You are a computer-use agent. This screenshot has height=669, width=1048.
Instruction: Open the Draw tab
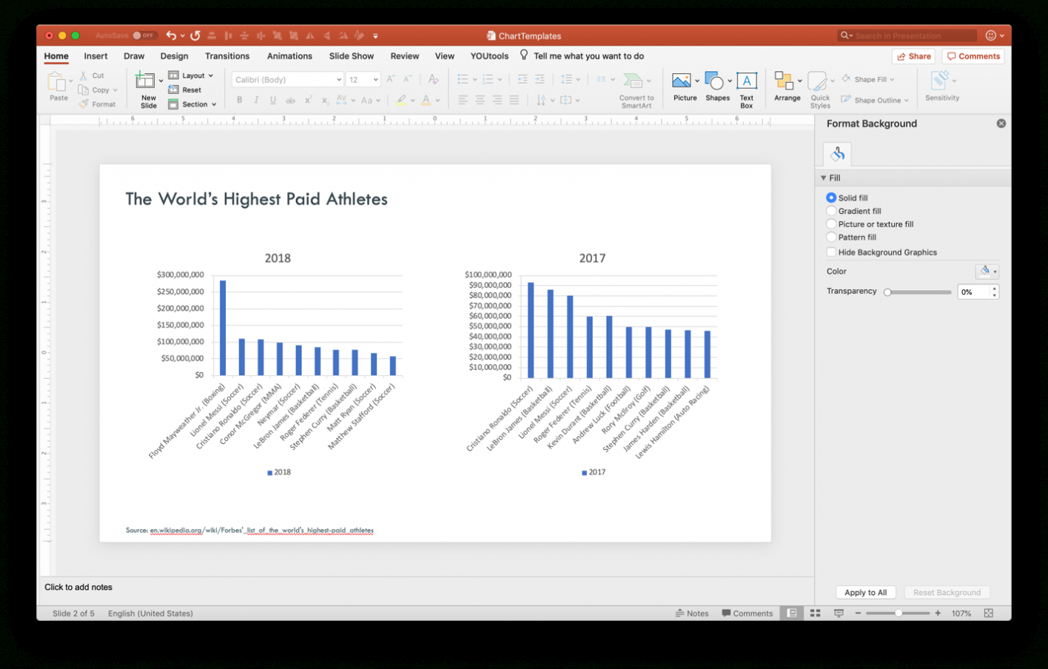[134, 56]
